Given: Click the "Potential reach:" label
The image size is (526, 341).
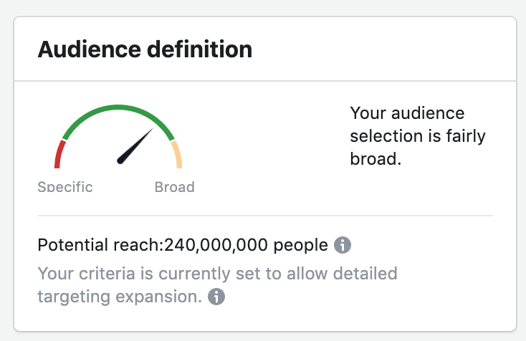Looking at the screenshot, I should point(100,246).
